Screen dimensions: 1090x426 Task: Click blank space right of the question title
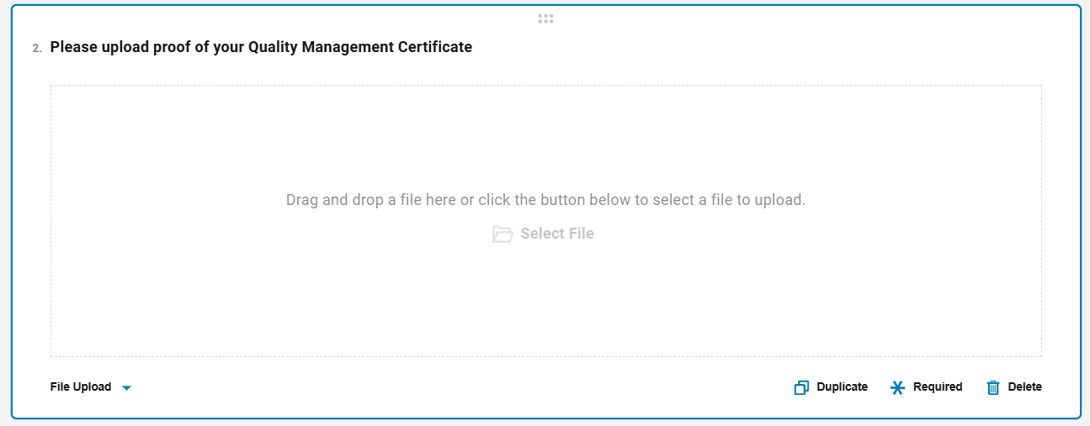click(x=758, y=47)
